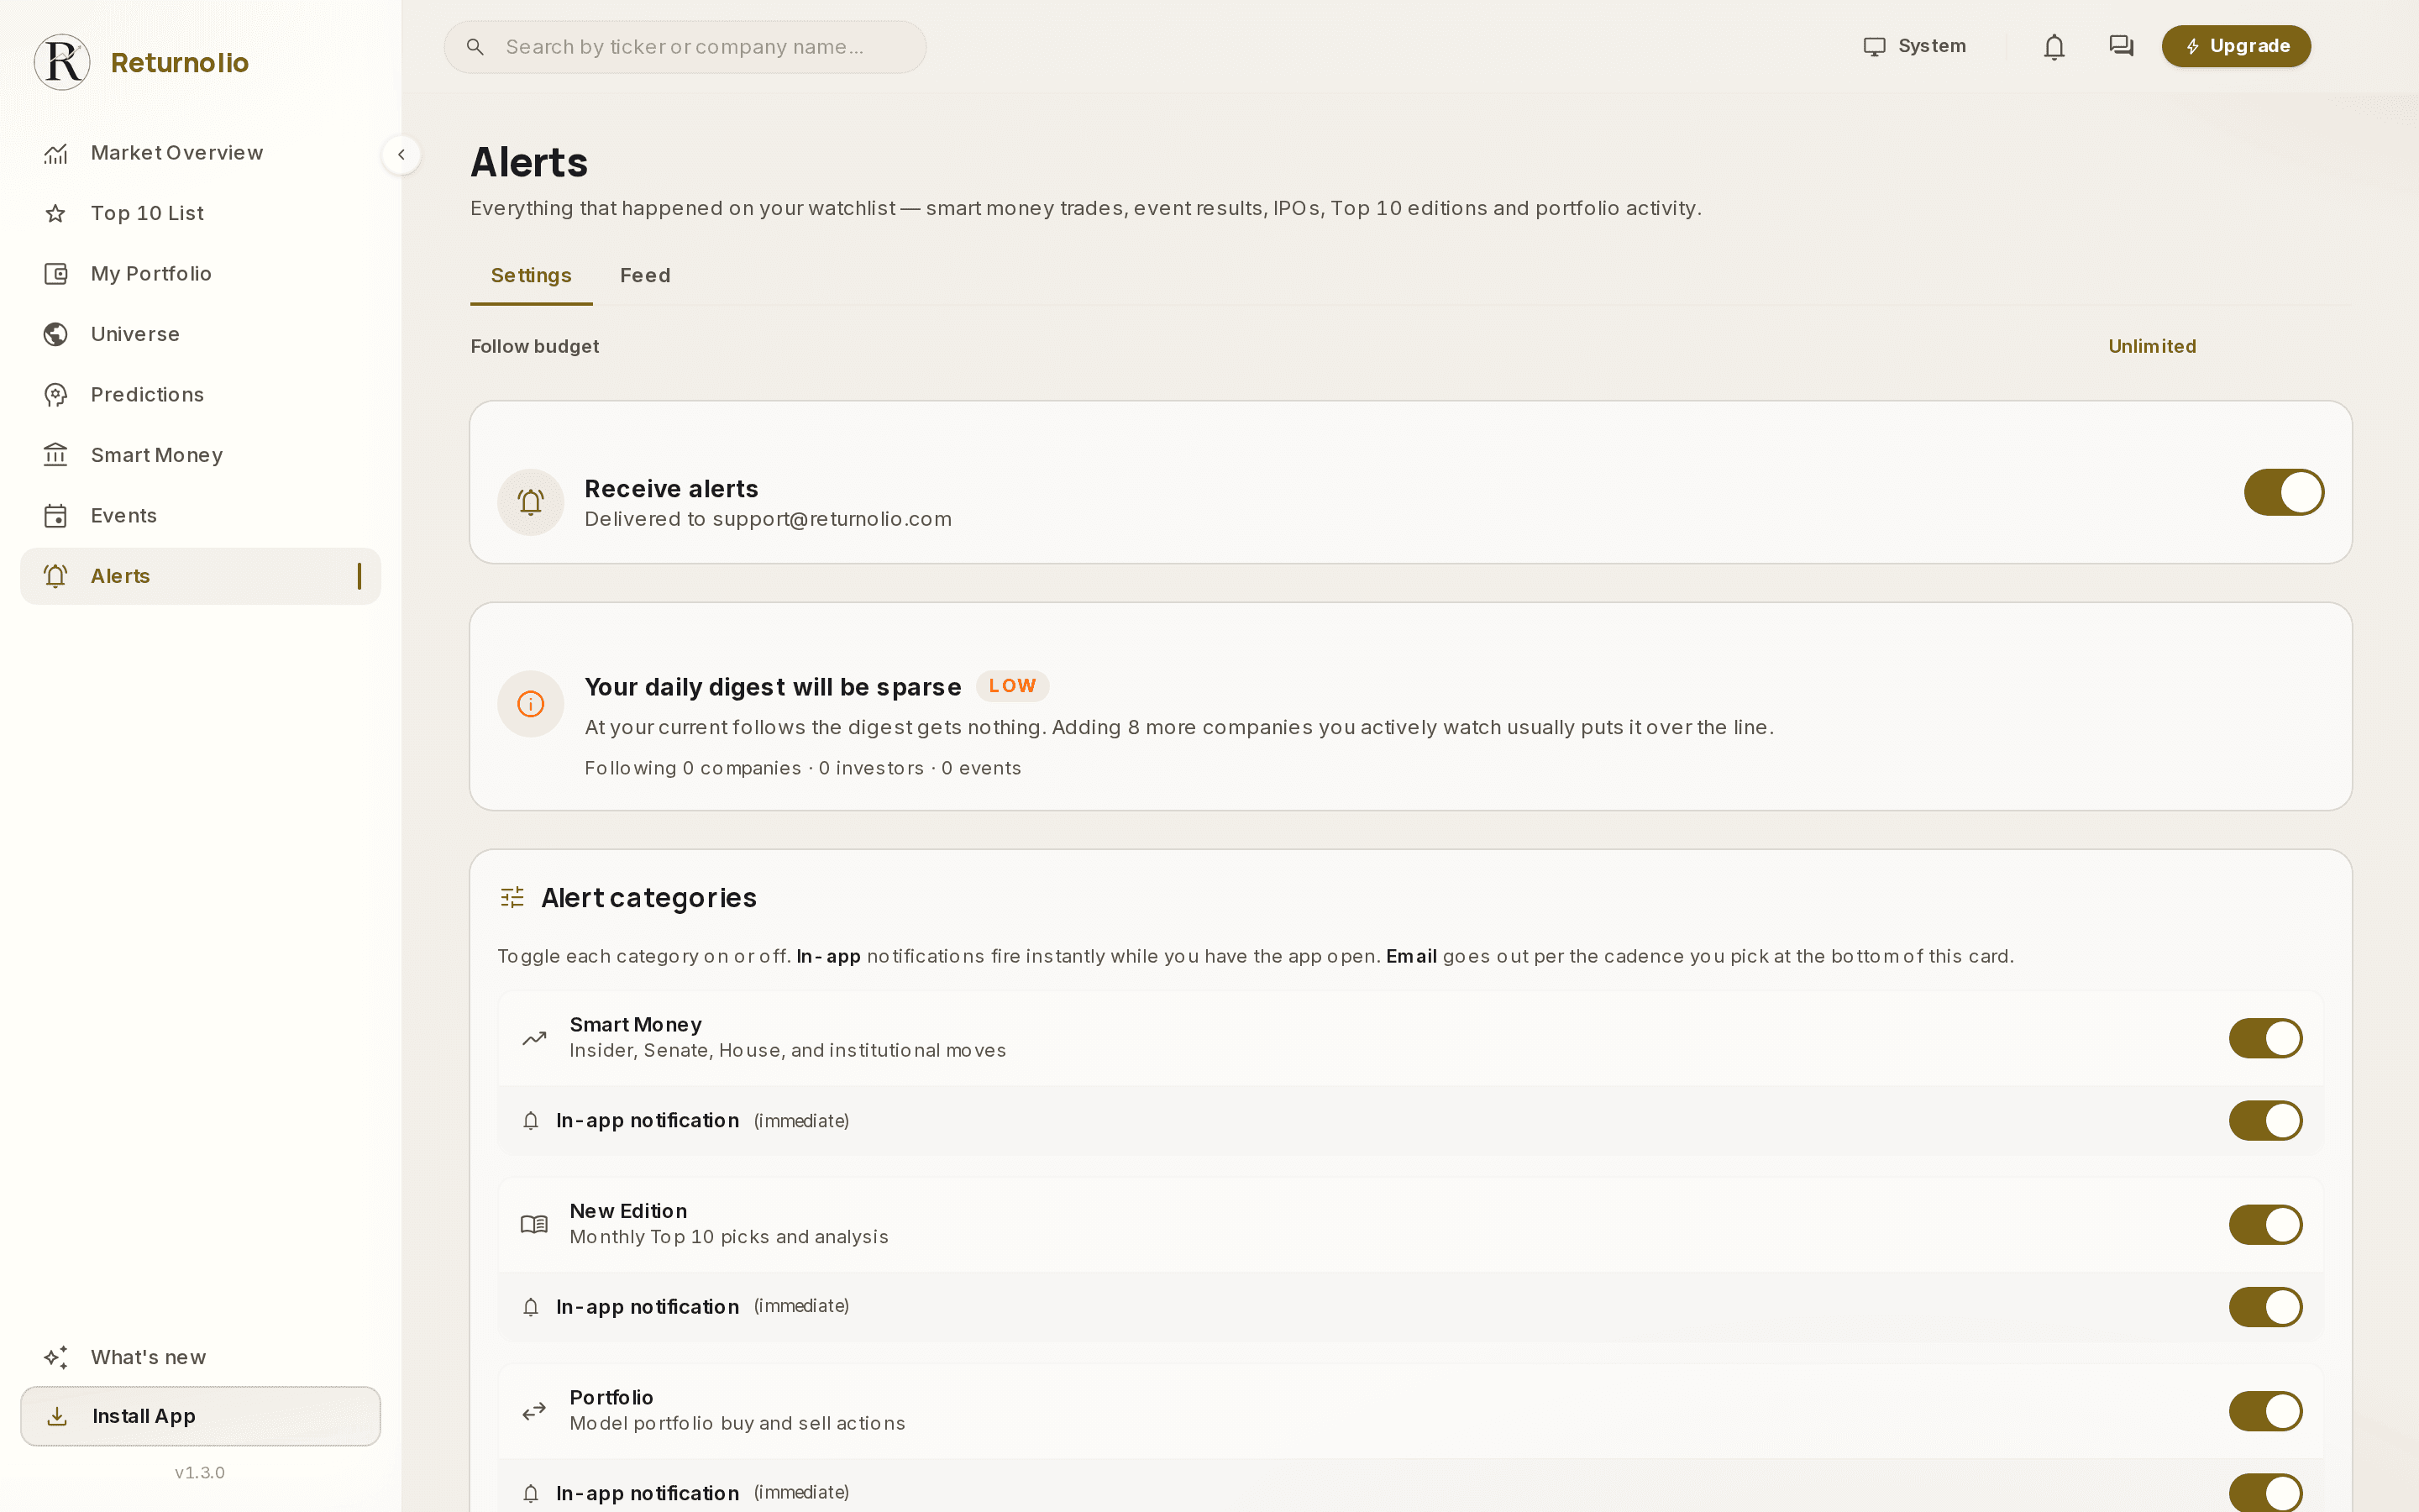Screen dimensions: 2419x1512
Task: Open the chat messages icon in header
Action: [x=2121, y=46]
